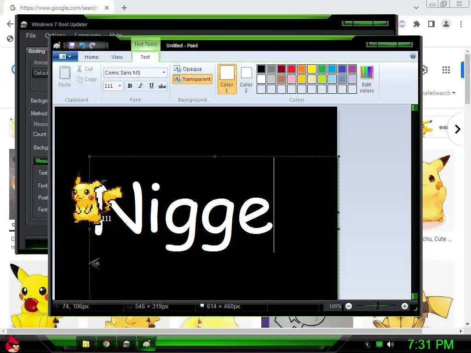Viewport: 471px width, 353px height.
Task: Pick the green color swatch
Action: tap(322, 69)
